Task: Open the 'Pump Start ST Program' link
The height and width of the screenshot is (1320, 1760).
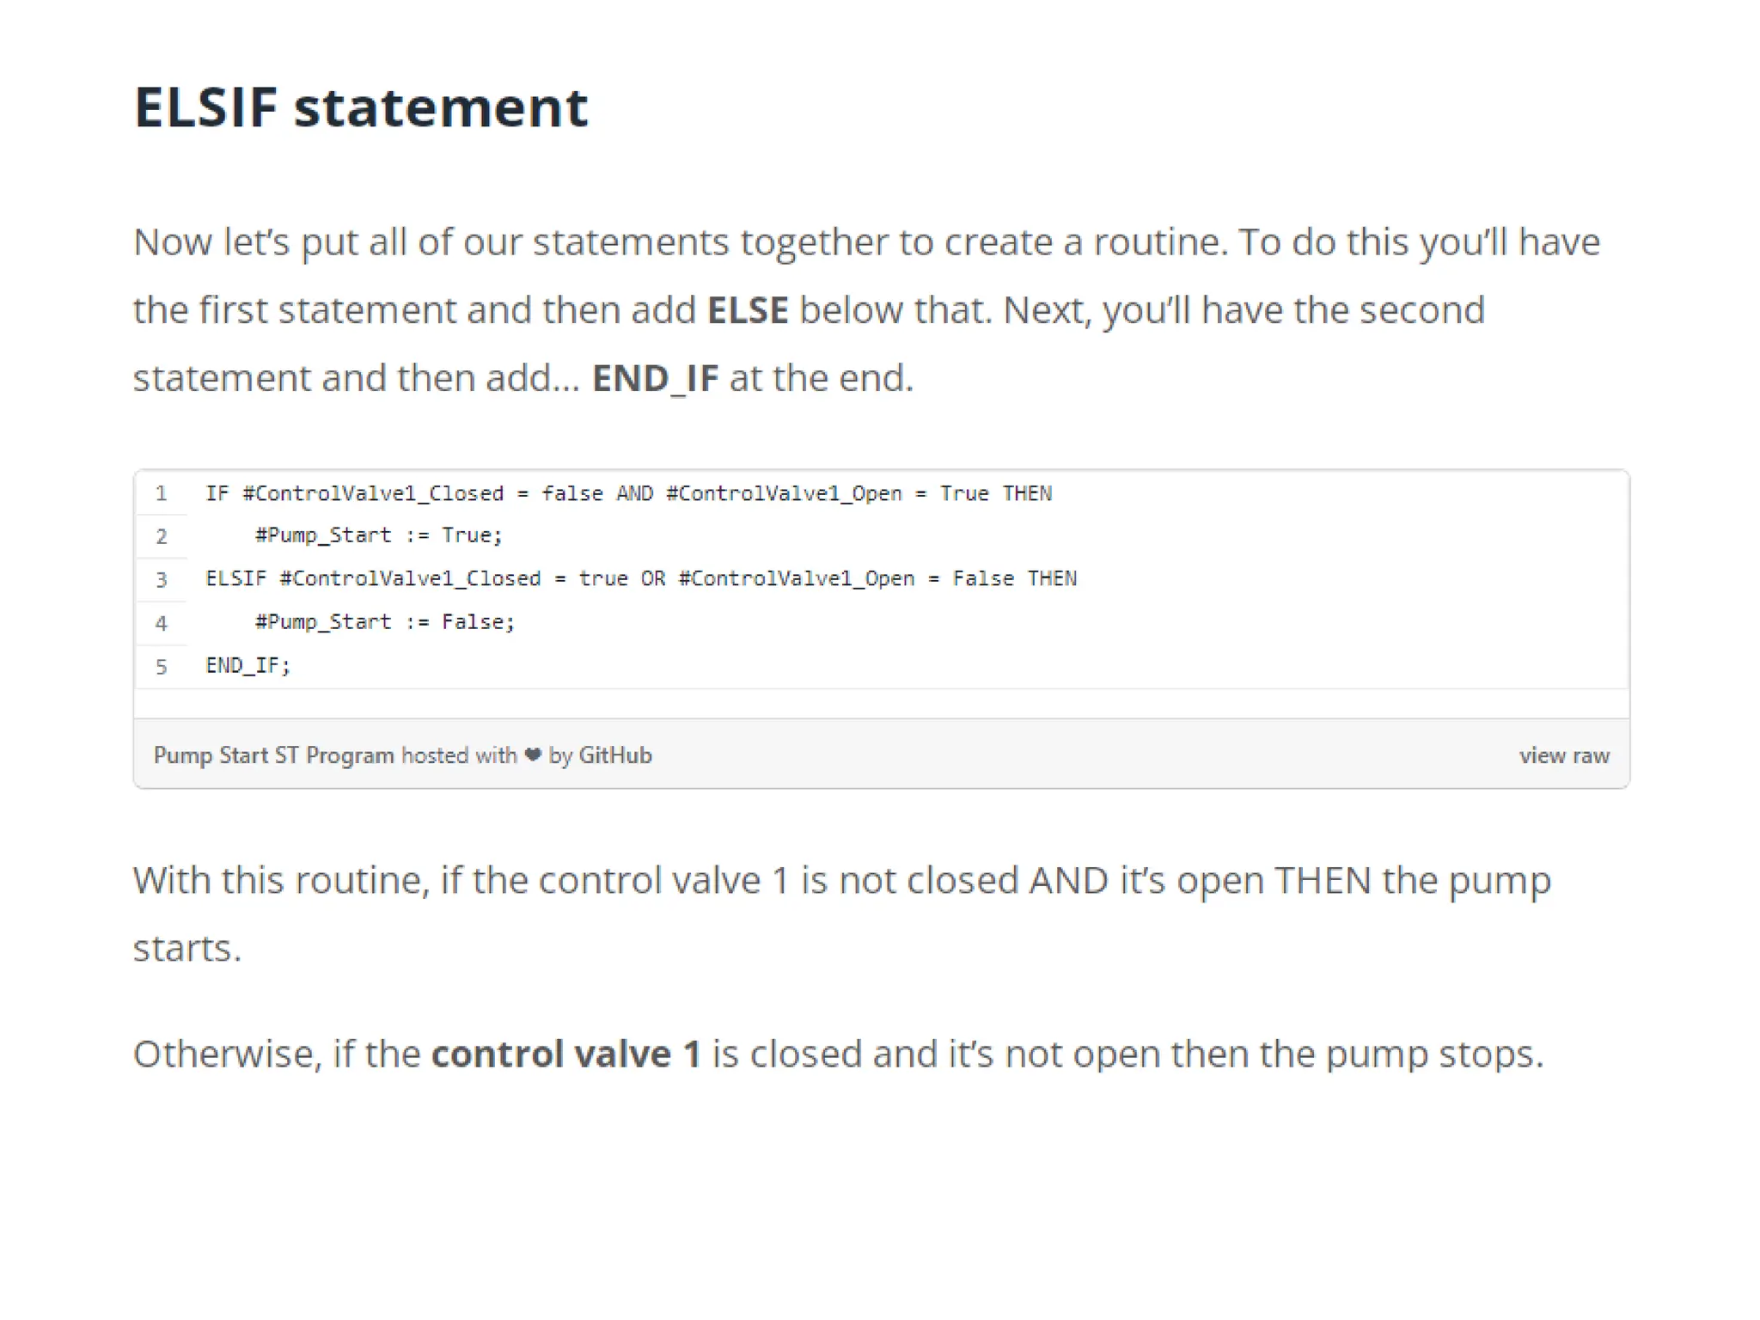Action: click(x=273, y=755)
